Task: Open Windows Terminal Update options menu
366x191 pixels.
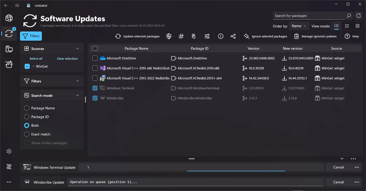Action: [x=357, y=167]
